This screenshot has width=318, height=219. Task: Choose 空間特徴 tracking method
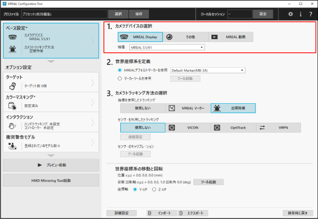[x=233, y=108]
